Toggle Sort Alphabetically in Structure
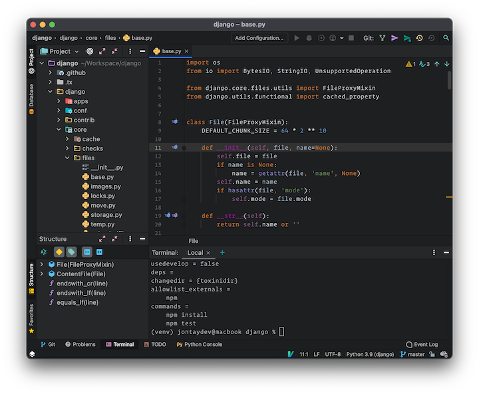The height and width of the screenshot is (394, 479). pos(44,252)
